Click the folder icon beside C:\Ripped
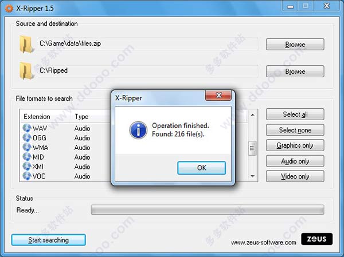The image size is (344, 257). pyautogui.click(x=26, y=71)
